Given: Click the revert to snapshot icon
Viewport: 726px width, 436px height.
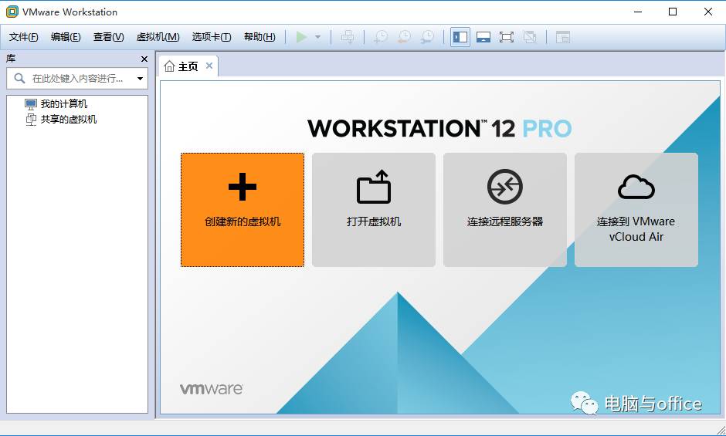Looking at the screenshot, I should [404, 36].
